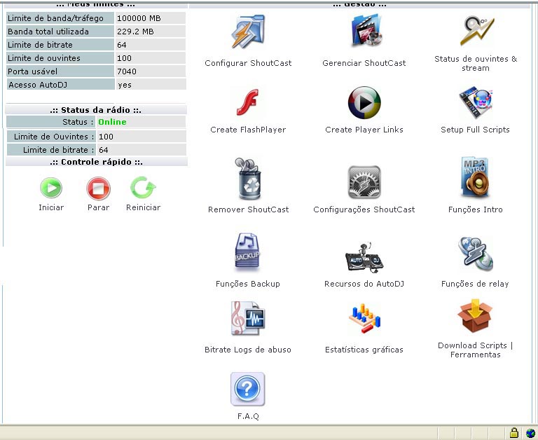Viewport: 538px width, 440px height.
Task: Select the 100000 MB bandwidth limit value
Action: 139,18
